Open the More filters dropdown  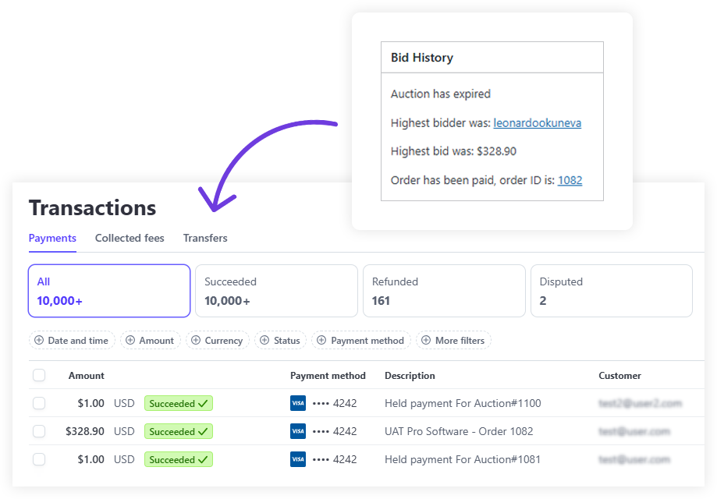(x=453, y=340)
